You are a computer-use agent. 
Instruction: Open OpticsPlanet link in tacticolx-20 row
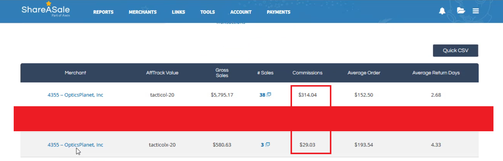point(75,145)
